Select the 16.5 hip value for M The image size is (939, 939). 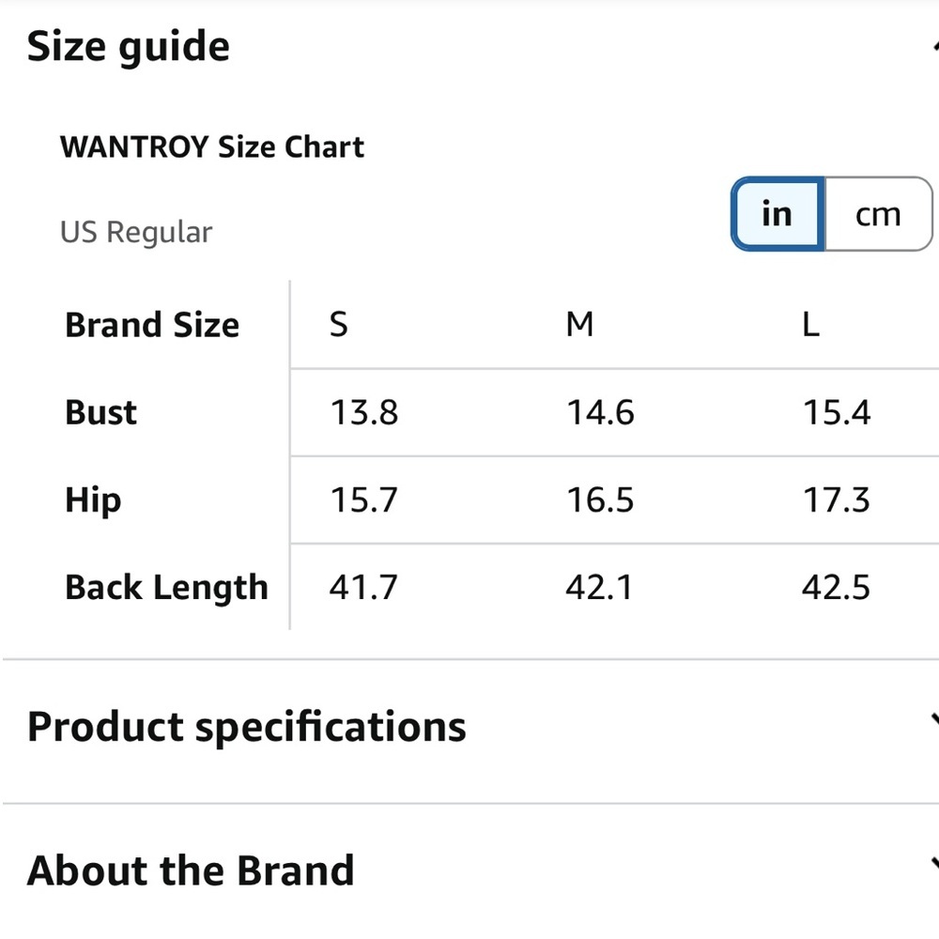tap(600, 500)
